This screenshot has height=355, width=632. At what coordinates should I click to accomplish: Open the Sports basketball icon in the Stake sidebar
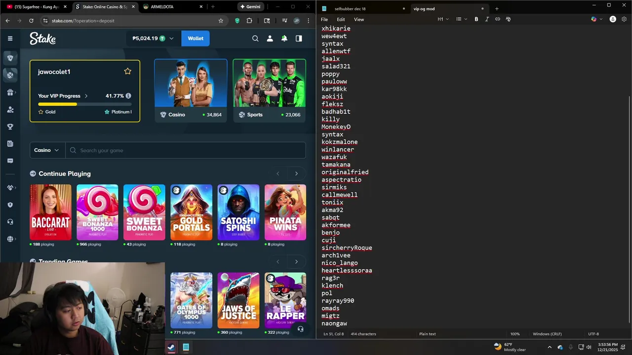point(10,75)
